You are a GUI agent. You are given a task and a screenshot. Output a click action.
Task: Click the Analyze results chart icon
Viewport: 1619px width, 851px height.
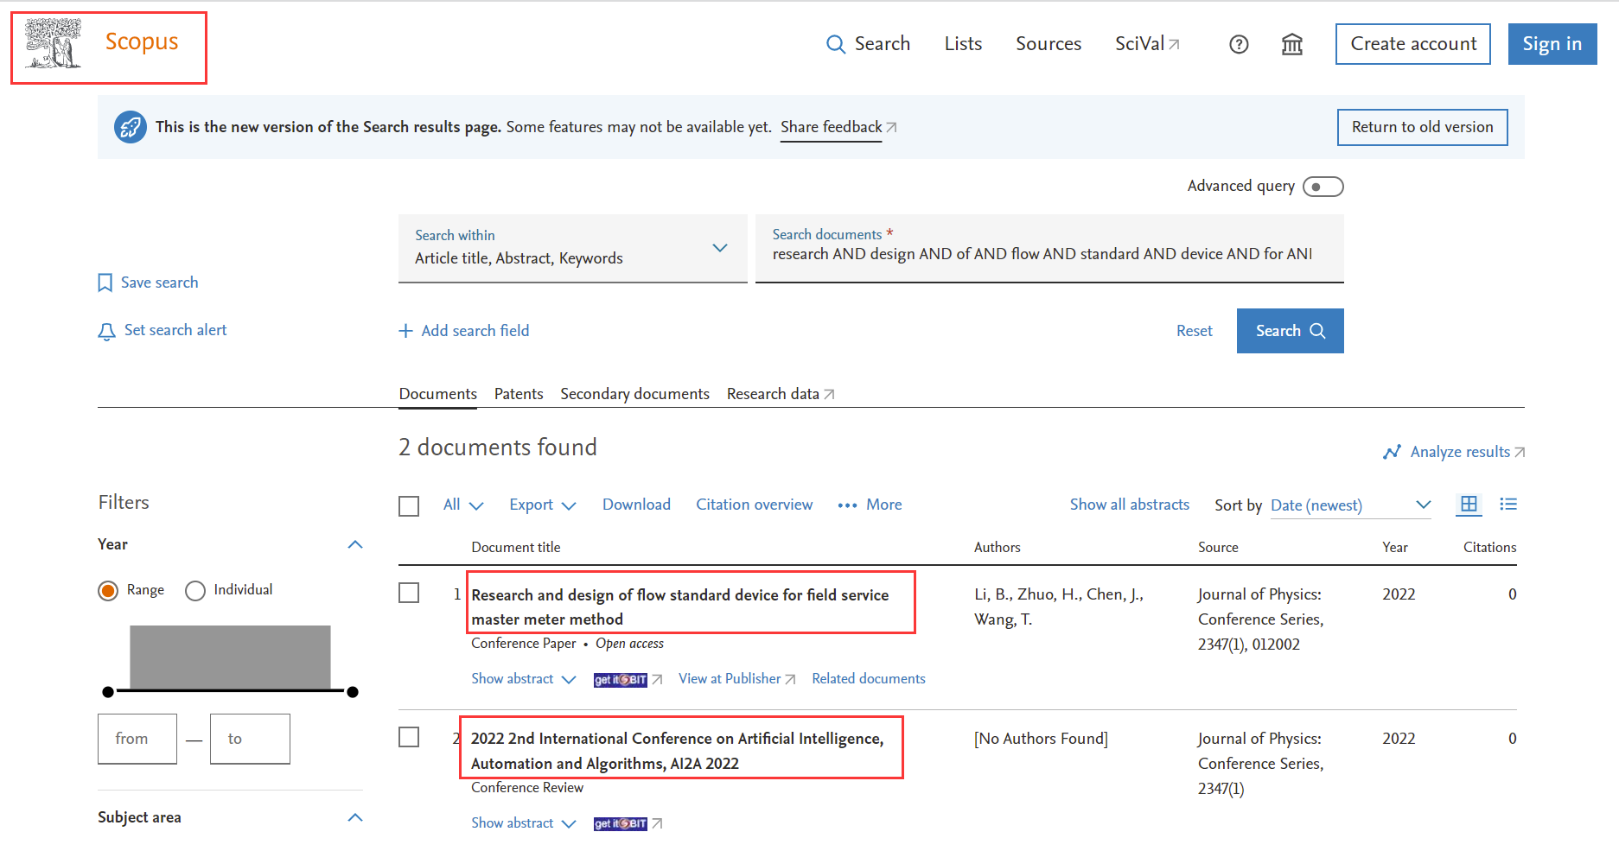pyautogui.click(x=1392, y=452)
